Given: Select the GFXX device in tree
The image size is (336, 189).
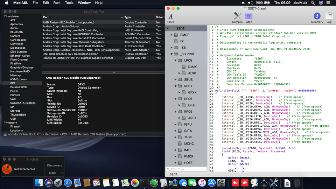Looking at the screenshot, I should tap(192, 92).
